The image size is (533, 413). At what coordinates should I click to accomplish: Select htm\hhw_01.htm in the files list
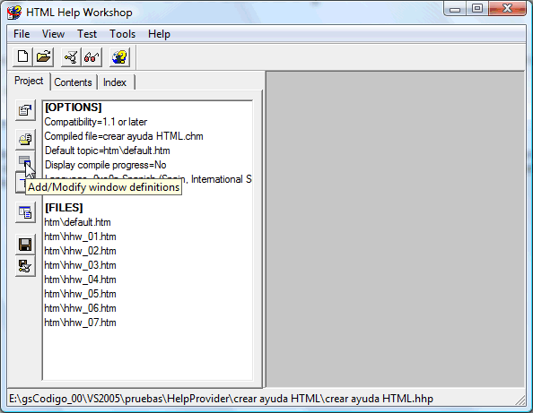click(80, 237)
